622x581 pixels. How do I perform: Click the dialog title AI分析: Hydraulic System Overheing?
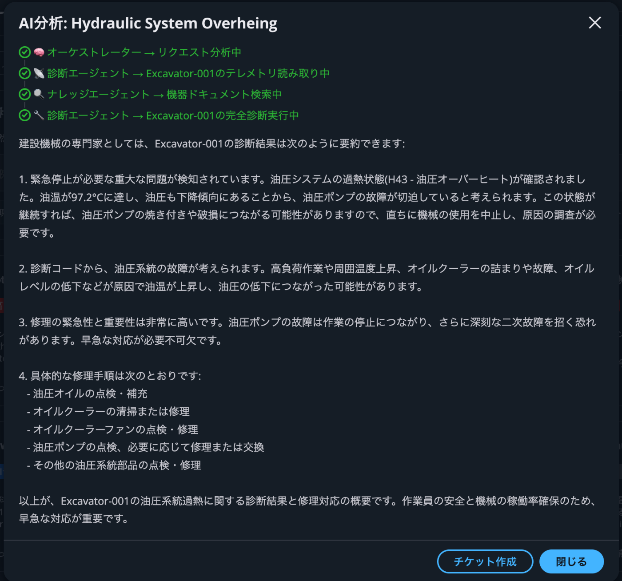click(x=148, y=23)
